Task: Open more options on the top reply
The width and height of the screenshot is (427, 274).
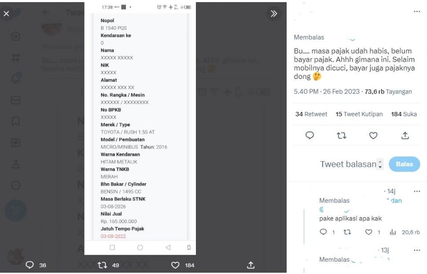Action: coord(417,191)
